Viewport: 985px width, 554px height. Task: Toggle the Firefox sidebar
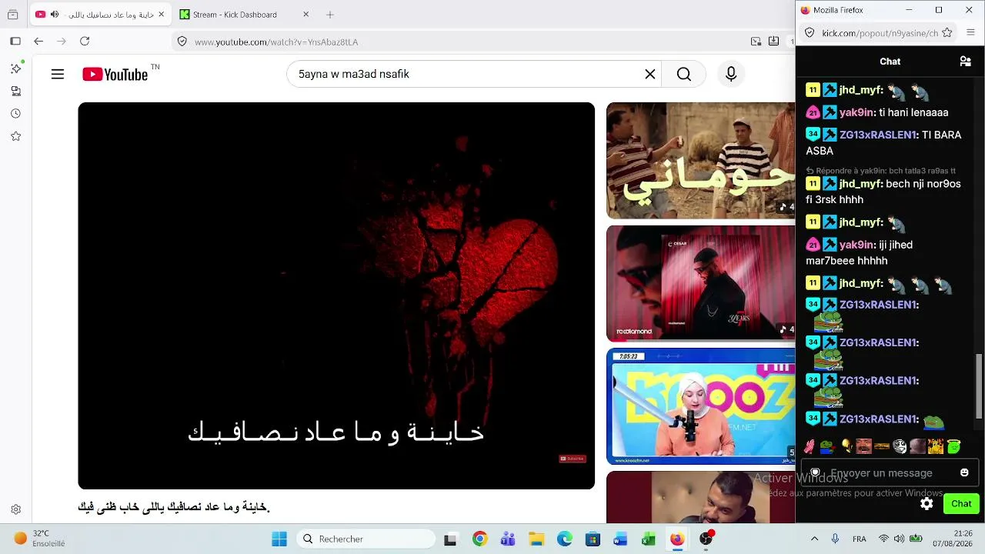click(x=15, y=42)
